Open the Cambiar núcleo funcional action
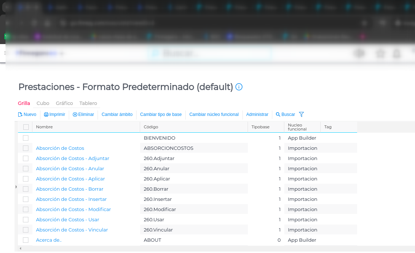Viewport: 415px width, 253px height. pyautogui.click(x=214, y=114)
